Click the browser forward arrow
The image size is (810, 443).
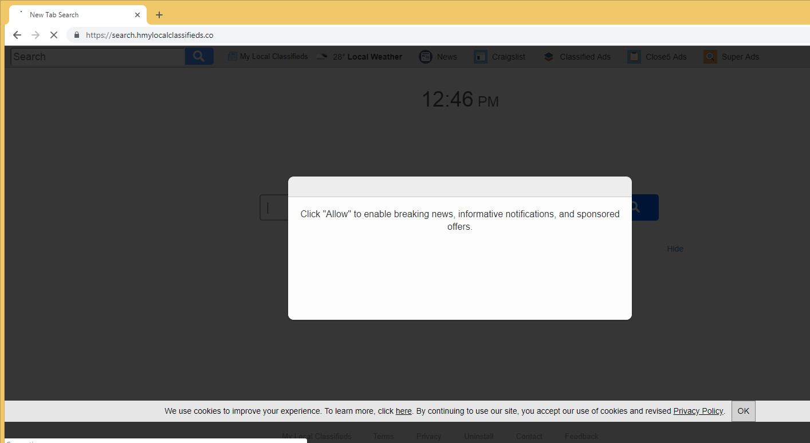pos(36,35)
